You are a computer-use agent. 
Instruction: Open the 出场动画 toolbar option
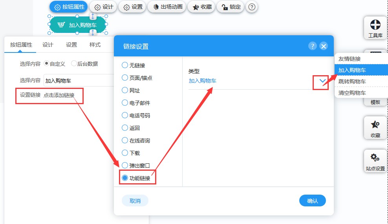point(167,7)
